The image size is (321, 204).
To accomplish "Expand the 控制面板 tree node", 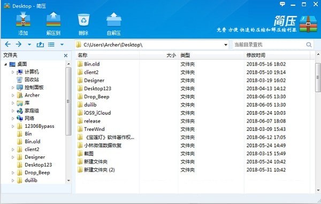I will click(x=13, y=88).
